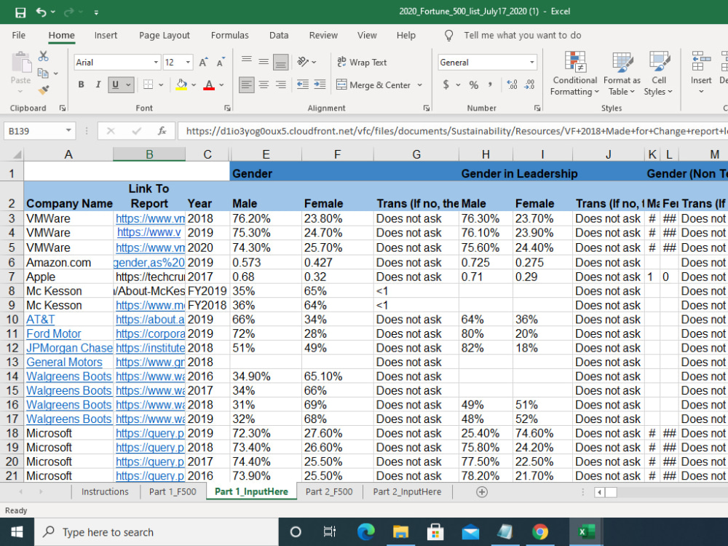The height and width of the screenshot is (546, 728).
Task: Expand underline style options arrow
Action: tap(128, 84)
